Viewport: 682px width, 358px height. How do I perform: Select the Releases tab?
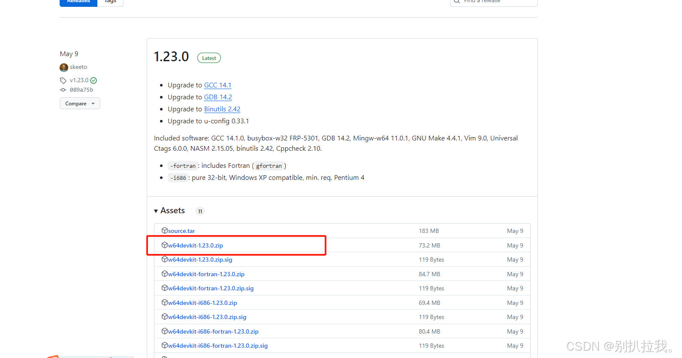point(78,2)
